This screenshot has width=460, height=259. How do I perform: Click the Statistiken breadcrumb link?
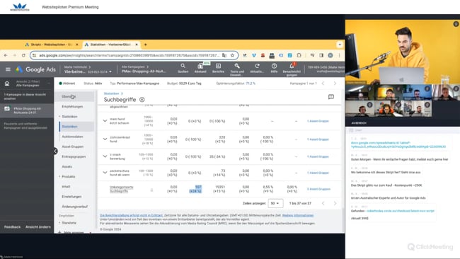click(x=111, y=93)
